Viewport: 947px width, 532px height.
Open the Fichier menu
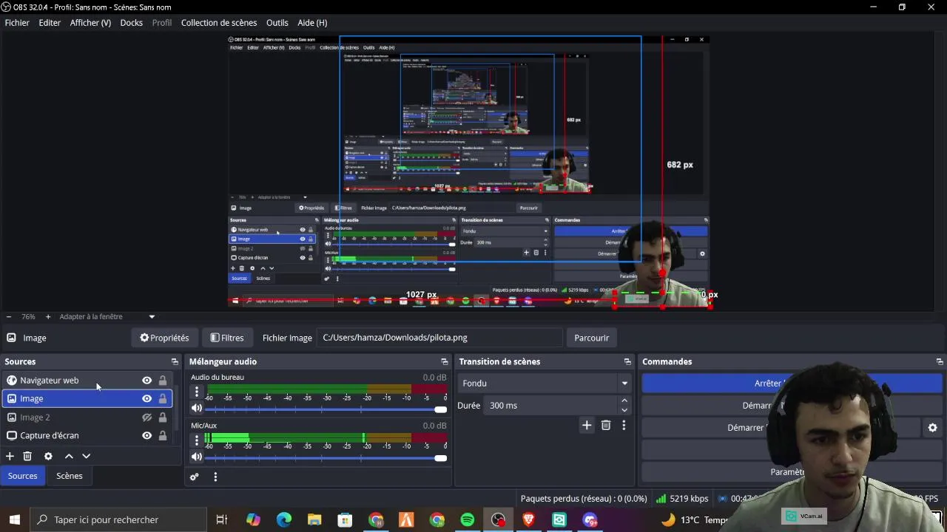(x=17, y=23)
